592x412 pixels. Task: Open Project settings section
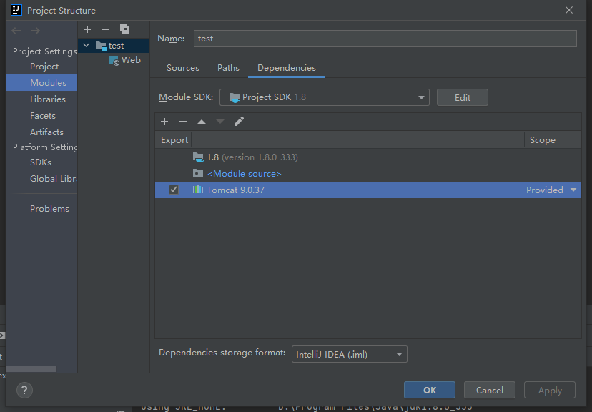click(44, 67)
